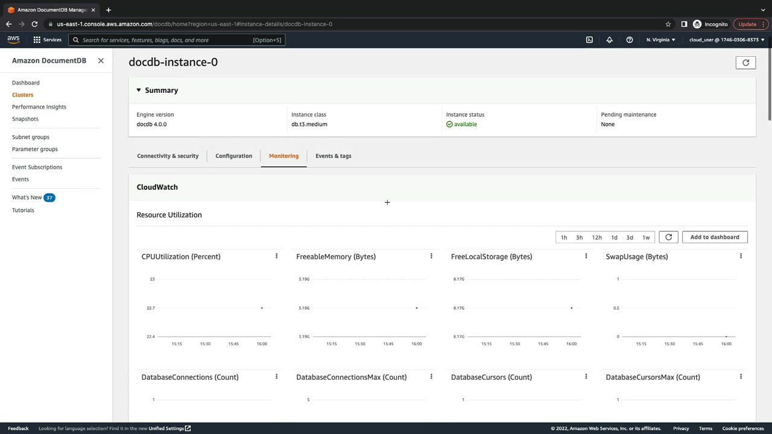The width and height of the screenshot is (772, 434).
Task: Click the browser address bar
Action: pos(356,24)
